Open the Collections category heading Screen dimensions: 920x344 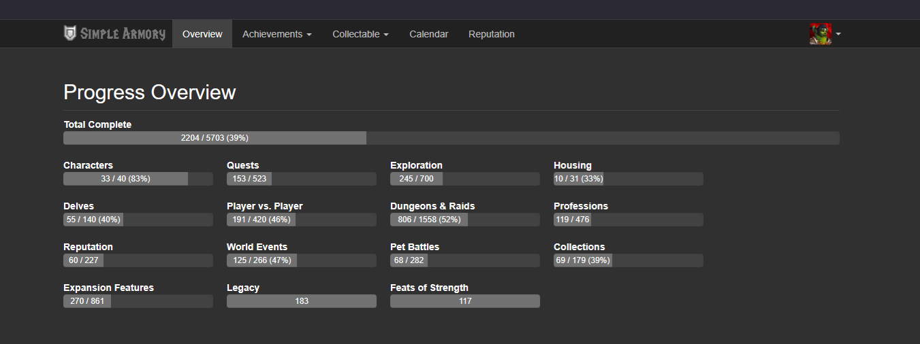(580, 247)
